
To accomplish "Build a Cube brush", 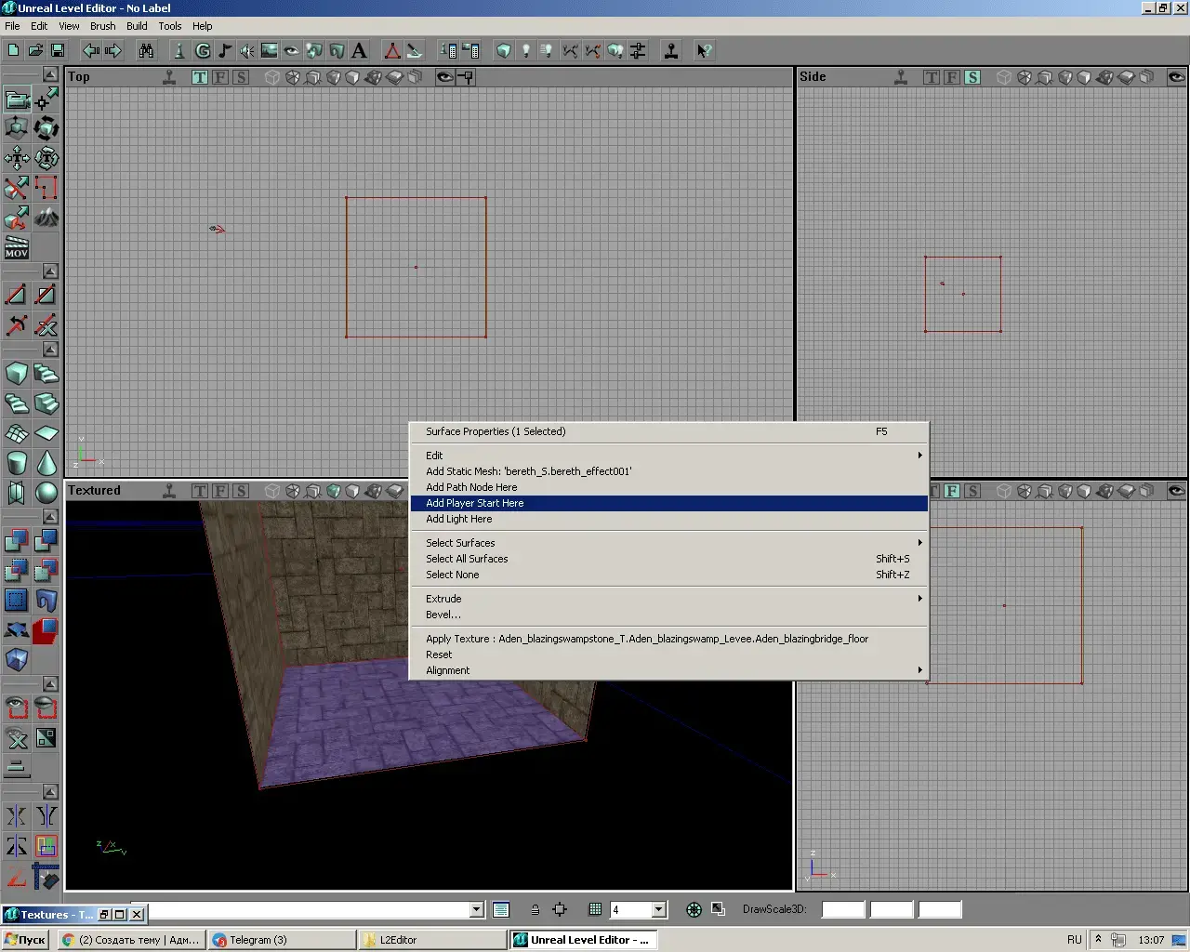I will 17,374.
